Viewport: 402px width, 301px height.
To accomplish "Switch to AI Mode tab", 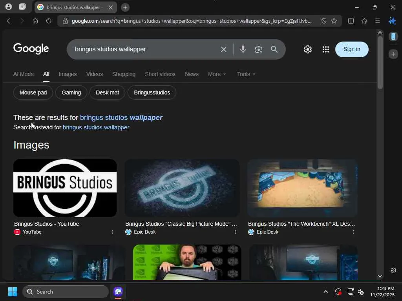I will 23,74.
